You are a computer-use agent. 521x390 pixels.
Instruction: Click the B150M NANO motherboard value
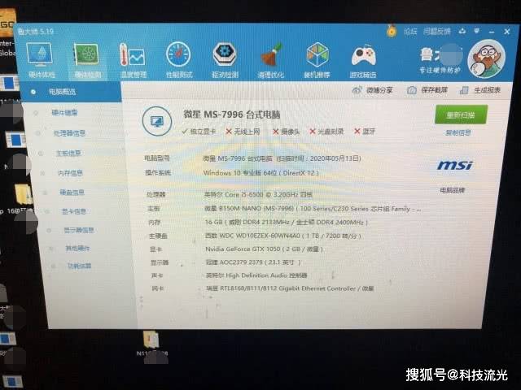(x=313, y=209)
